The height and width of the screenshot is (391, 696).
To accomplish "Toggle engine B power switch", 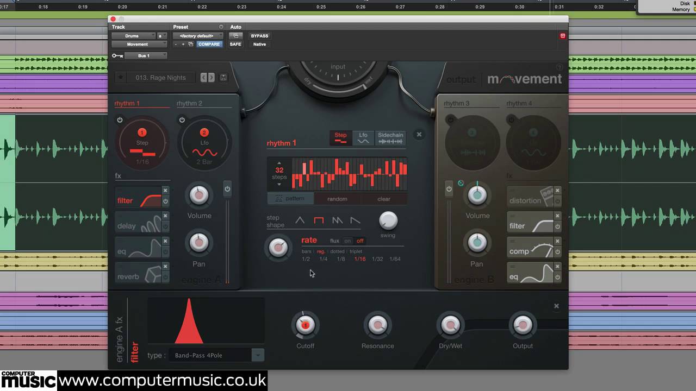I will (x=449, y=189).
